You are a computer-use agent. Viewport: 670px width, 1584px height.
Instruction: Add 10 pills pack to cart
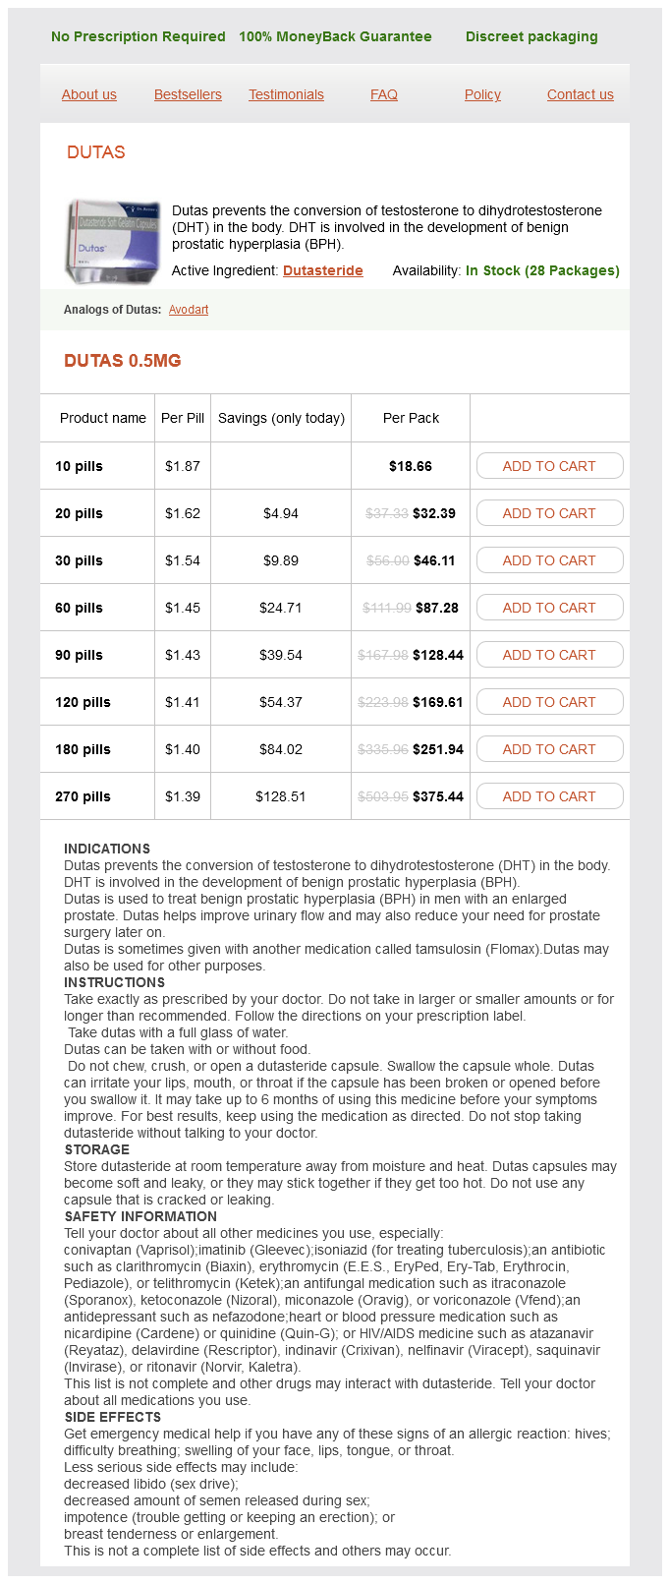pyautogui.click(x=549, y=466)
